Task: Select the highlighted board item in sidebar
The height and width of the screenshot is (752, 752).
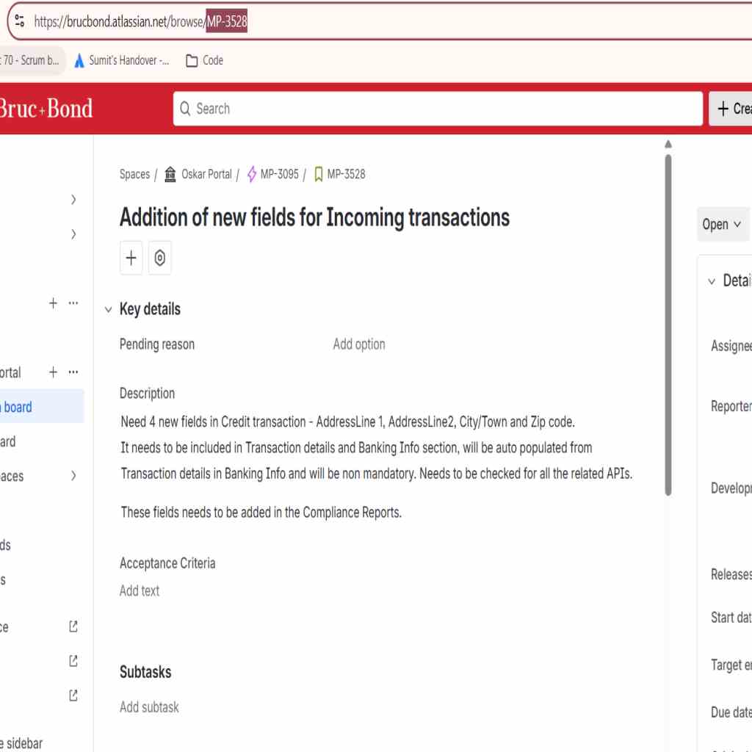Action: tap(29, 407)
